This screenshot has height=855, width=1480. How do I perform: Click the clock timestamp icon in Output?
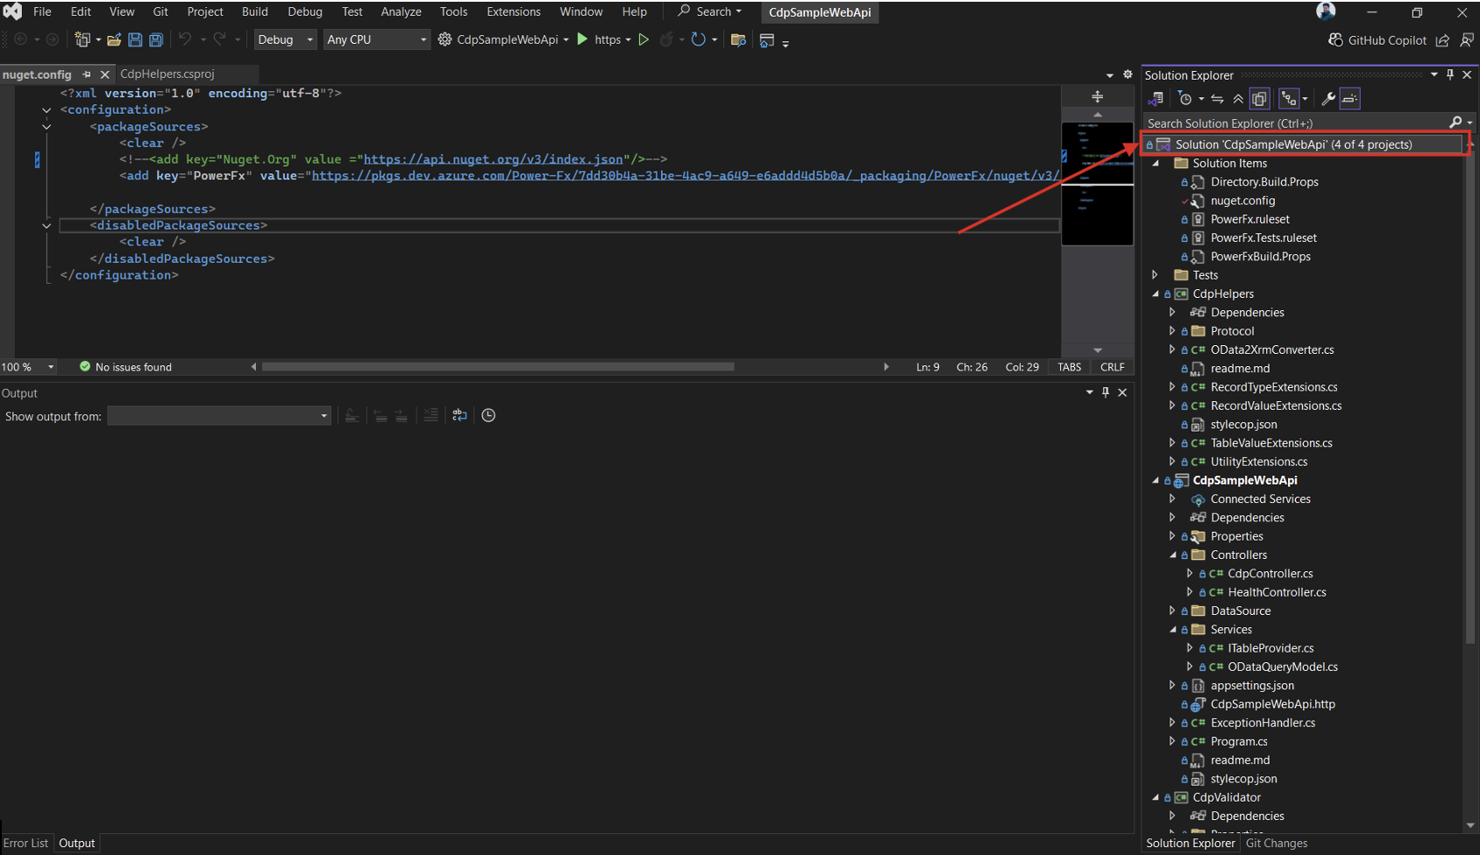tap(488, 415)
